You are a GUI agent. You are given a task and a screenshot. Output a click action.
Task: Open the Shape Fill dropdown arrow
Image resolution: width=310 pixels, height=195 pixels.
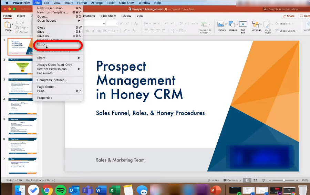tap(292, 24)
